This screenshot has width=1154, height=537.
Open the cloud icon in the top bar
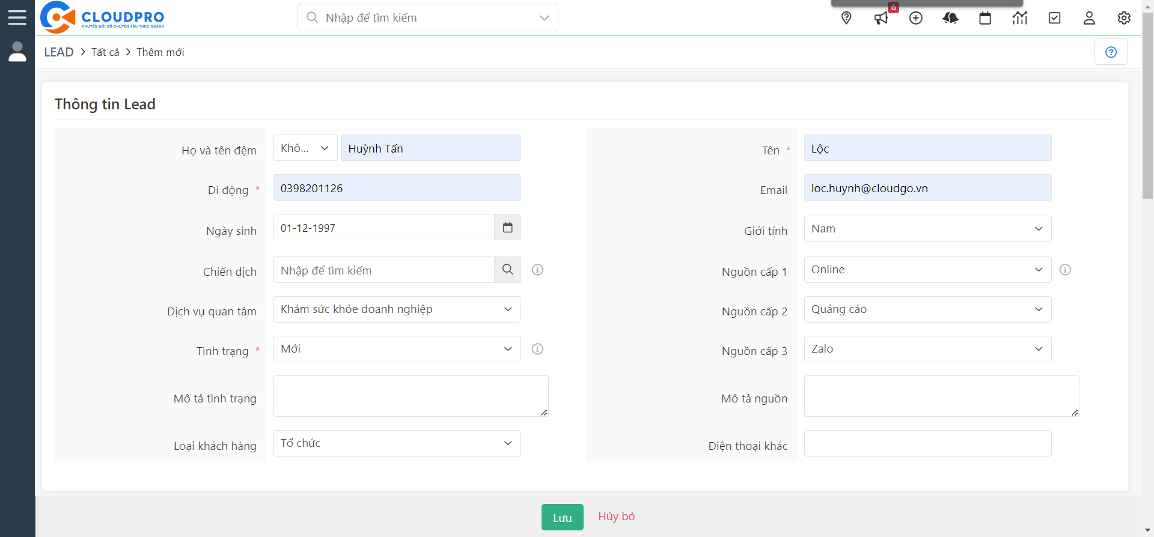click(951, 18)
